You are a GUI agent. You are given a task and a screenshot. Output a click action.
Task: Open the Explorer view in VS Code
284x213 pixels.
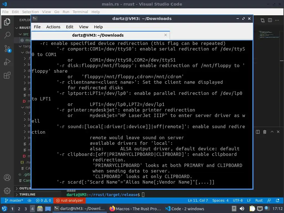coord(7,22)
